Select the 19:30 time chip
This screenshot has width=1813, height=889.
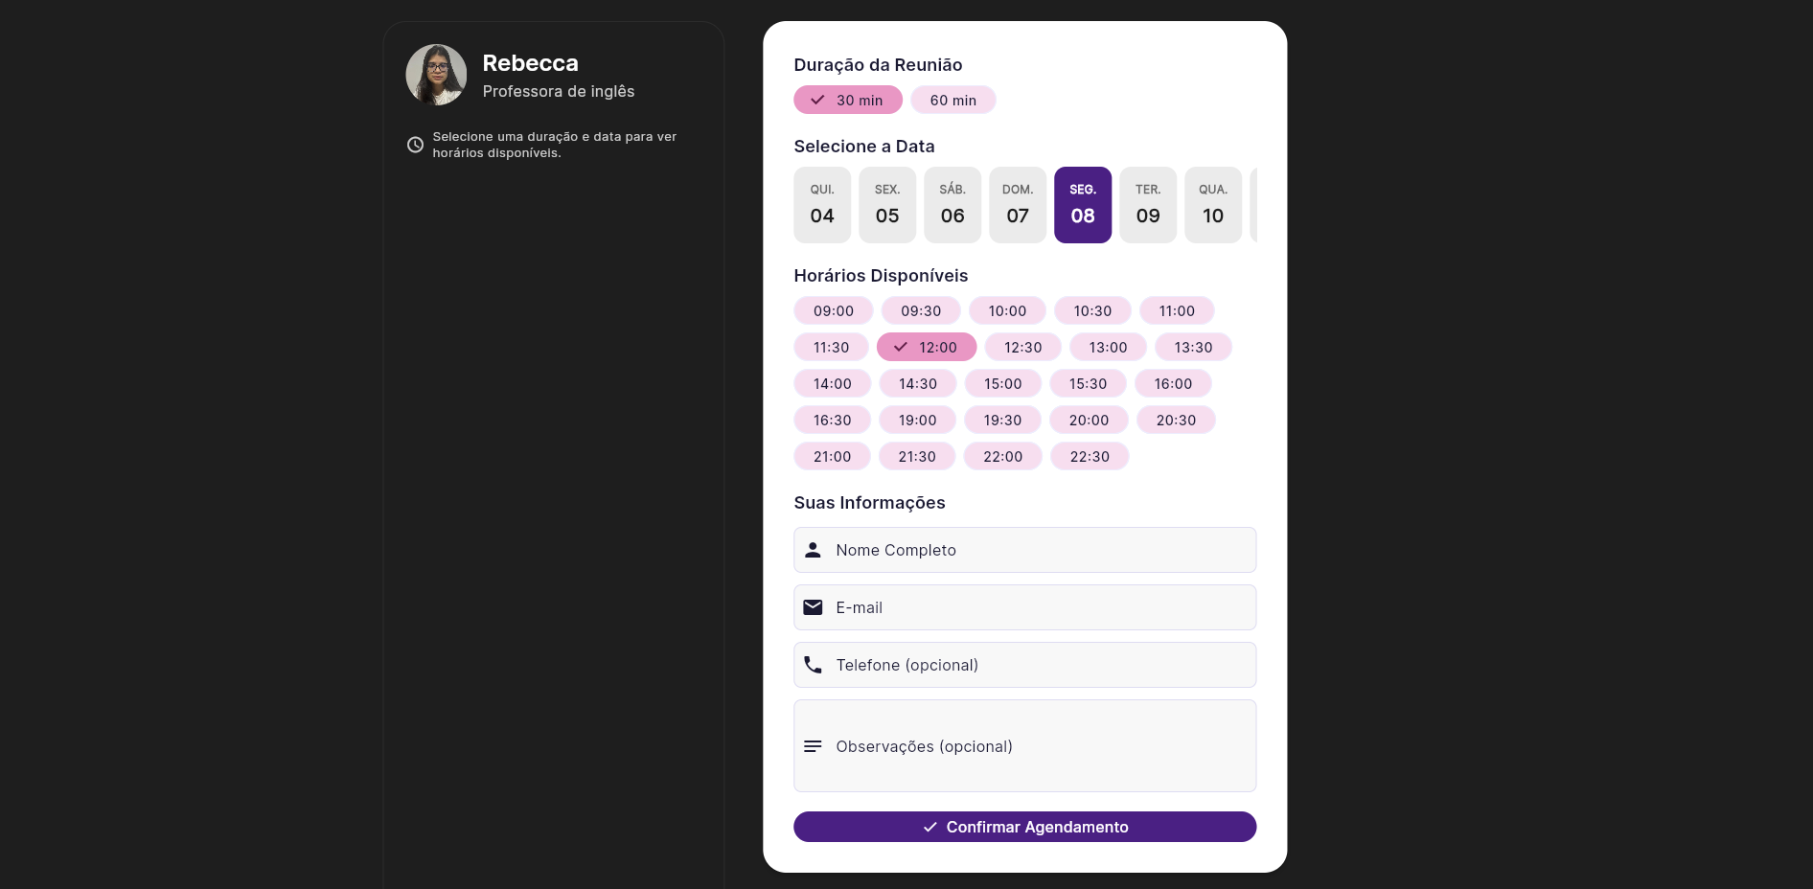pos(1002,421)
